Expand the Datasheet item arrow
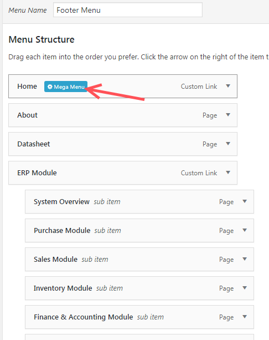Screen dimensions: 269x340 [228, 144]
